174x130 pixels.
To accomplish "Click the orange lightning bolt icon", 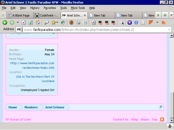I will click(x=151, y=22).
